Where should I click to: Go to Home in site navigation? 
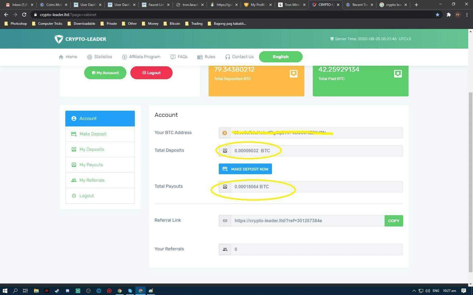point(68,57)
